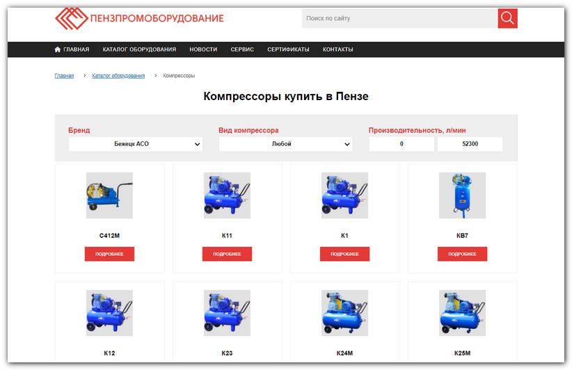Click the К24М product name
The width and height of the screenshot is (572, 370).
344,353
